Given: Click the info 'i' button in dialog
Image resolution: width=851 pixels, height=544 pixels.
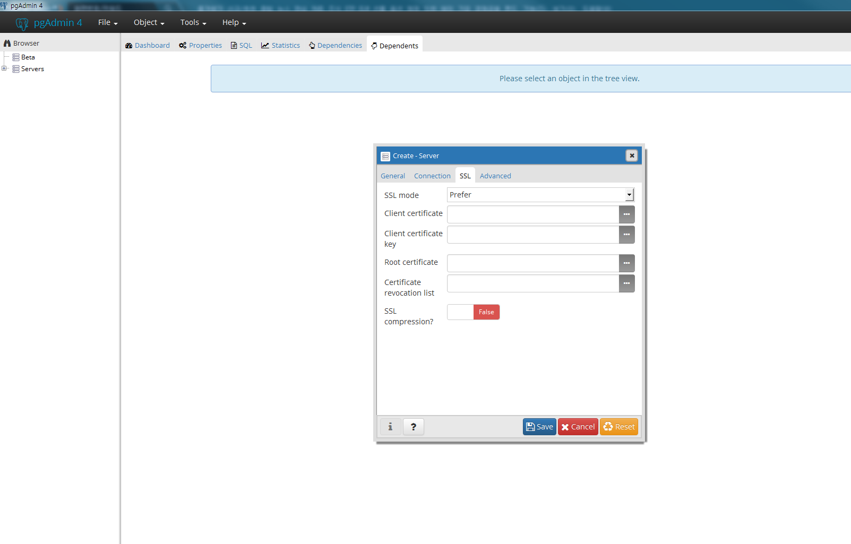Looking at the screenshot, I should click(390, 427).
